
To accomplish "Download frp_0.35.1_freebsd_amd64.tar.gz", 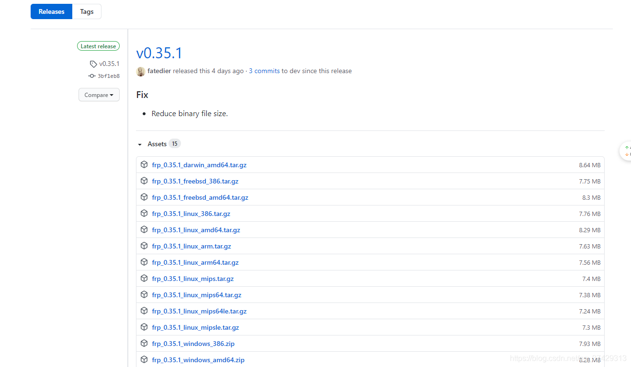I will click(x=200, y=197).
